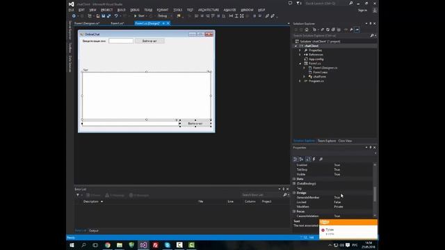Click the Windows Start button
The width and height of the screenshot is (445, 250).
(72, 245)
